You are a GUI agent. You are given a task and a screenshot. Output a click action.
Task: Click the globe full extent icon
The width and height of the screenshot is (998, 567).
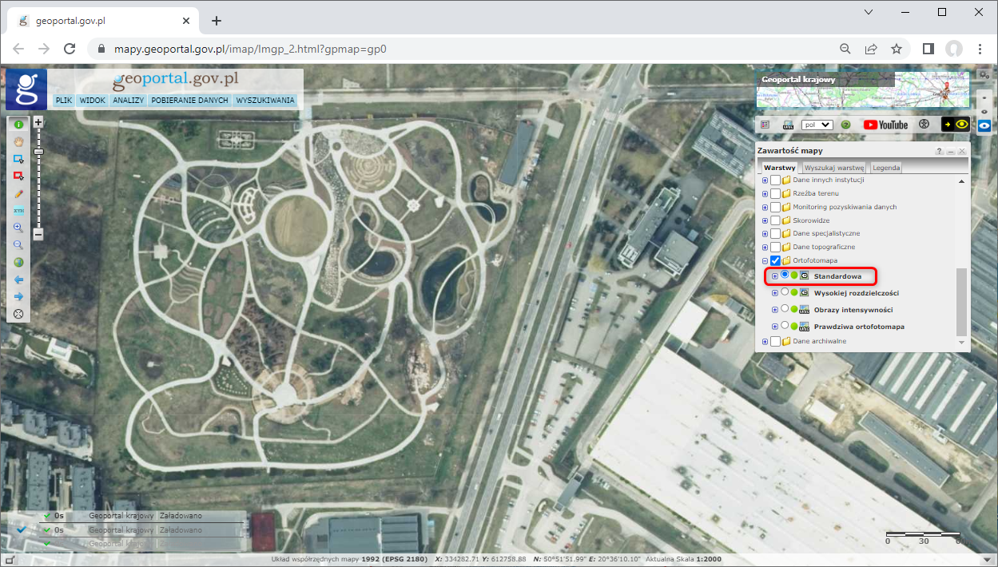(x=18, y=262)
